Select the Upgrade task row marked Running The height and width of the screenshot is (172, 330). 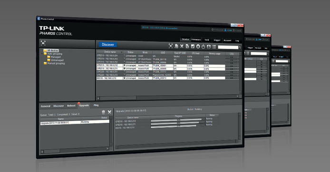point(75,123)
